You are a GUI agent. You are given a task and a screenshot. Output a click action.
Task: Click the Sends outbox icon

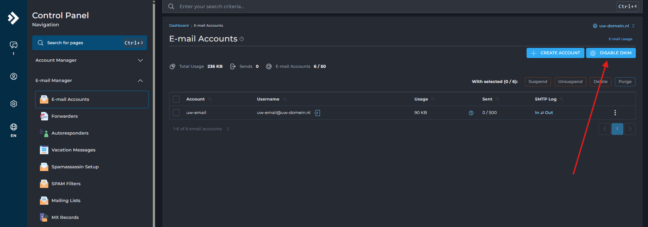click(x=233, y=66)
